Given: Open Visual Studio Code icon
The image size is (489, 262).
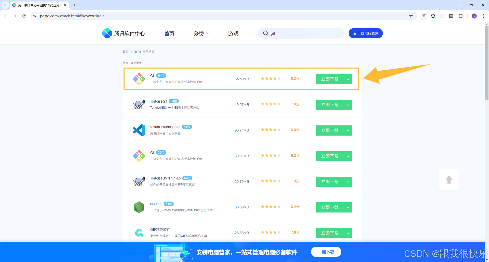Looking at the screenshot, I should [139, 130].
